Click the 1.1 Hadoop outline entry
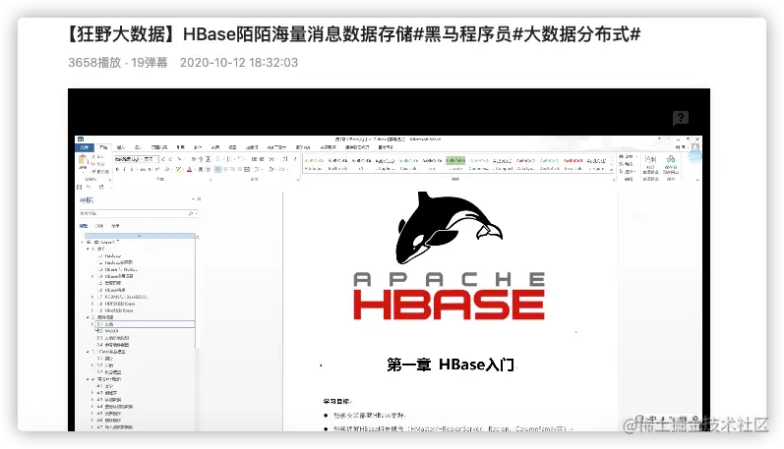784x449 pixels. click(110, 255)
